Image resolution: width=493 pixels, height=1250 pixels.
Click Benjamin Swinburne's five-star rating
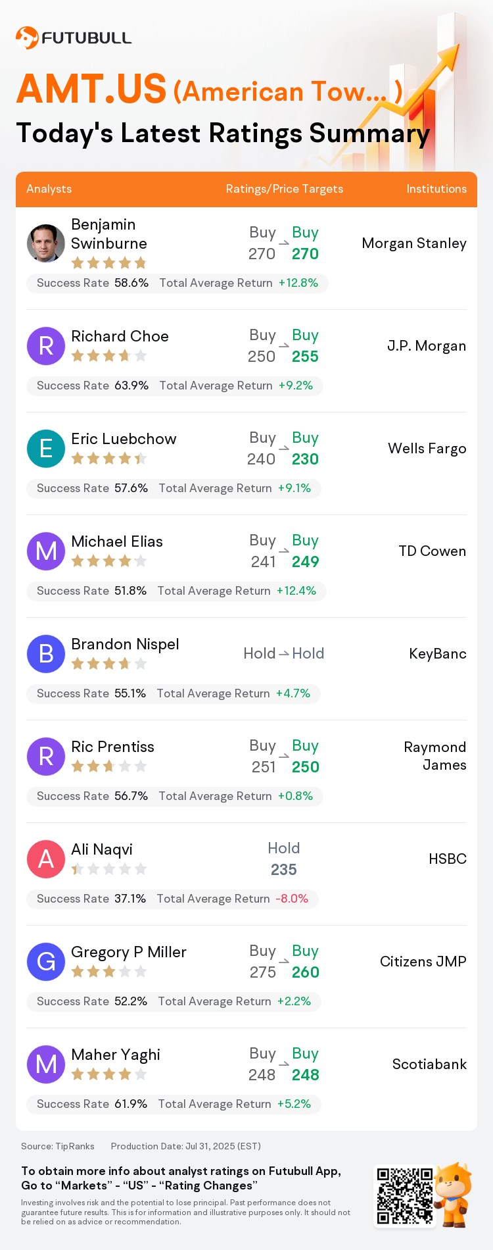pos(109,263)
